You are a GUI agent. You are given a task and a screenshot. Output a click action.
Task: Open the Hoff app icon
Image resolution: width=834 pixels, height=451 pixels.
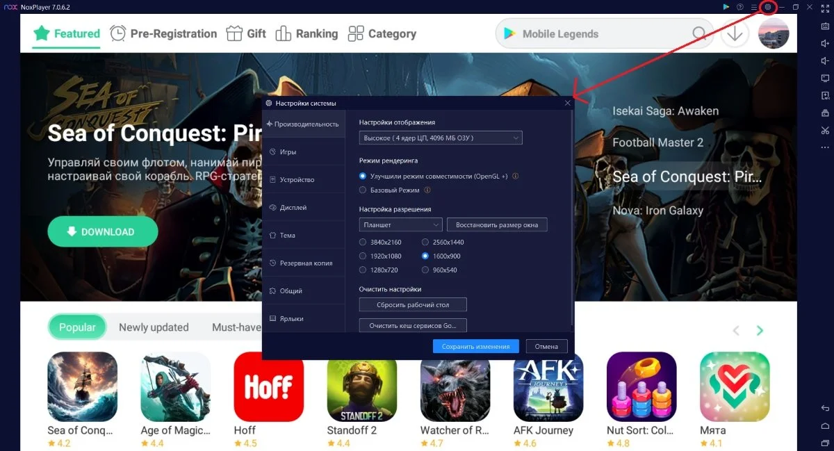point(269,386)
